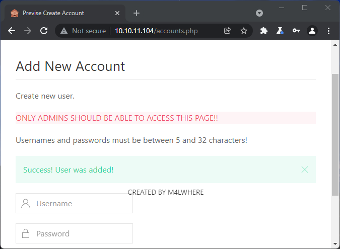This screenshot has width=340, height=249.
Task: Go back to the previous page
Action: (12, 31)
